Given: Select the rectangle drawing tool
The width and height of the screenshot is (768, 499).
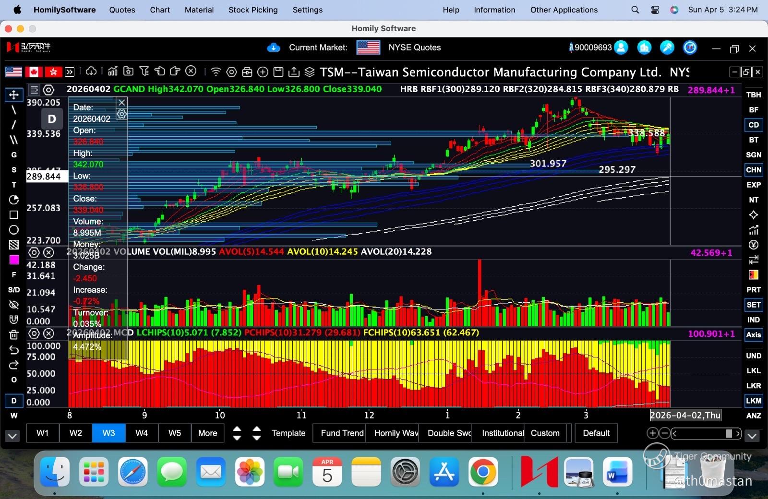Looking at the screenshot, I should 14,214.
